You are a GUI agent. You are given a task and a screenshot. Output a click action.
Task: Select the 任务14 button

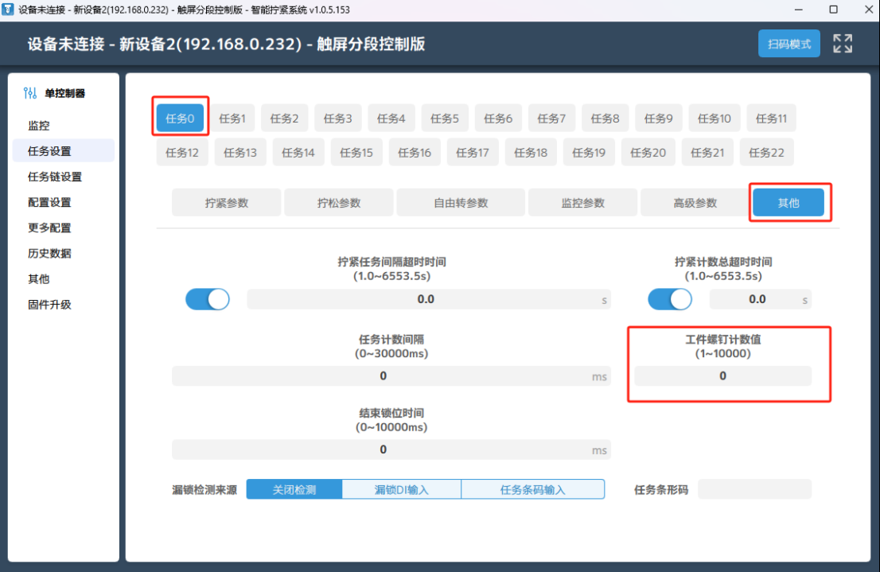(298, 152)
